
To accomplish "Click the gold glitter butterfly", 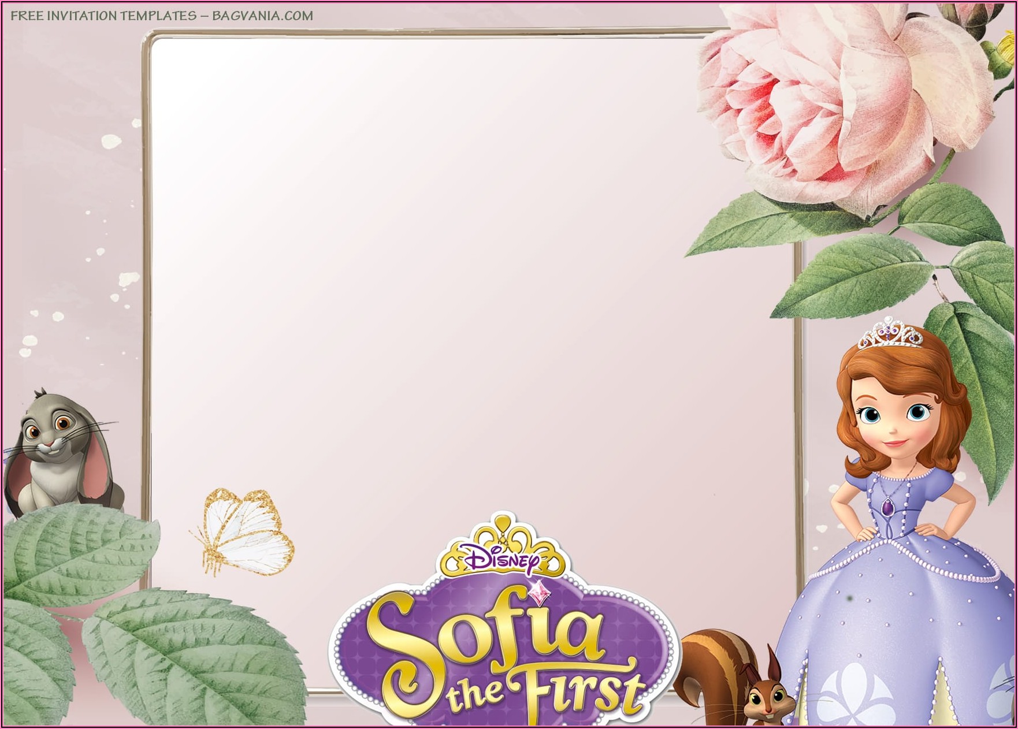I will point(246,530).
